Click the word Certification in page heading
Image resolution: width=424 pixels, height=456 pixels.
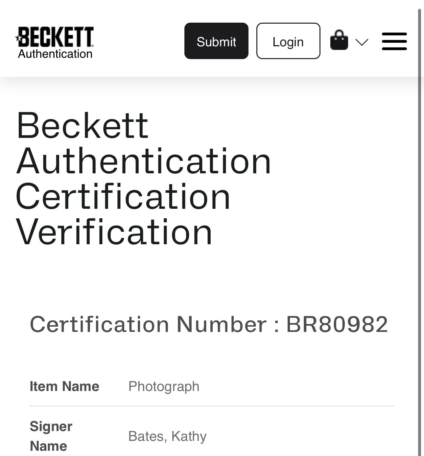[x=123, y=196]
